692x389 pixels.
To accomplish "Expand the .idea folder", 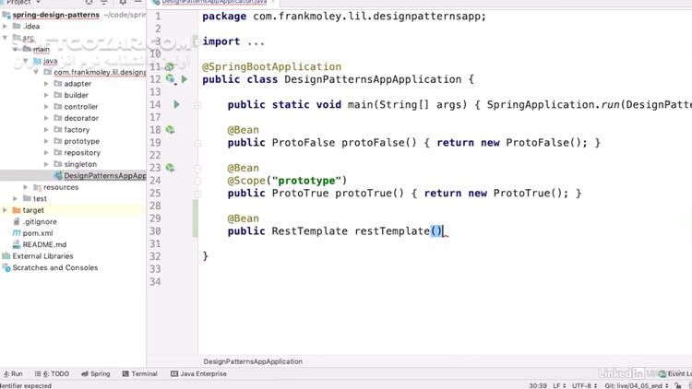I will tap(5, 26).
